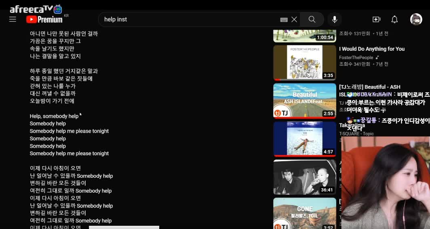
Task: Visit FosterThePeople channel link
Action: [x=356, y=58]
